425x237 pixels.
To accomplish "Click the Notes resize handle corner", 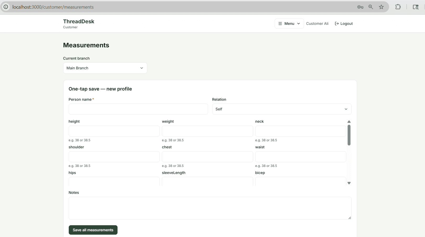I will click(x=349, y=218).
